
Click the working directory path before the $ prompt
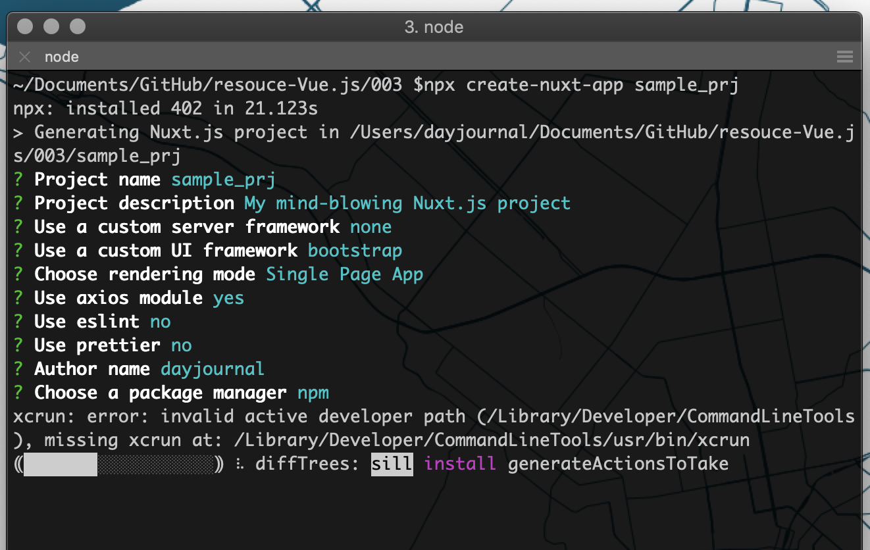point(208,85)
